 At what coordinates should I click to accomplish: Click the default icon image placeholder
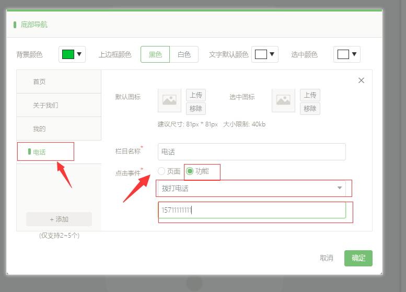[169, 100]
